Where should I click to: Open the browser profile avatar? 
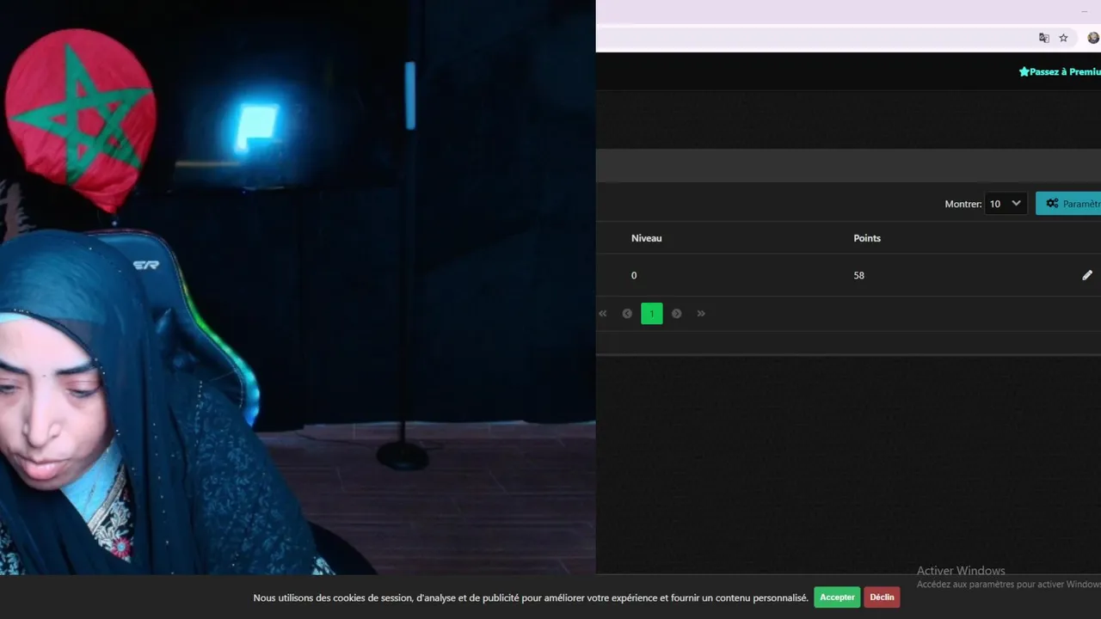click(1093, 38)
